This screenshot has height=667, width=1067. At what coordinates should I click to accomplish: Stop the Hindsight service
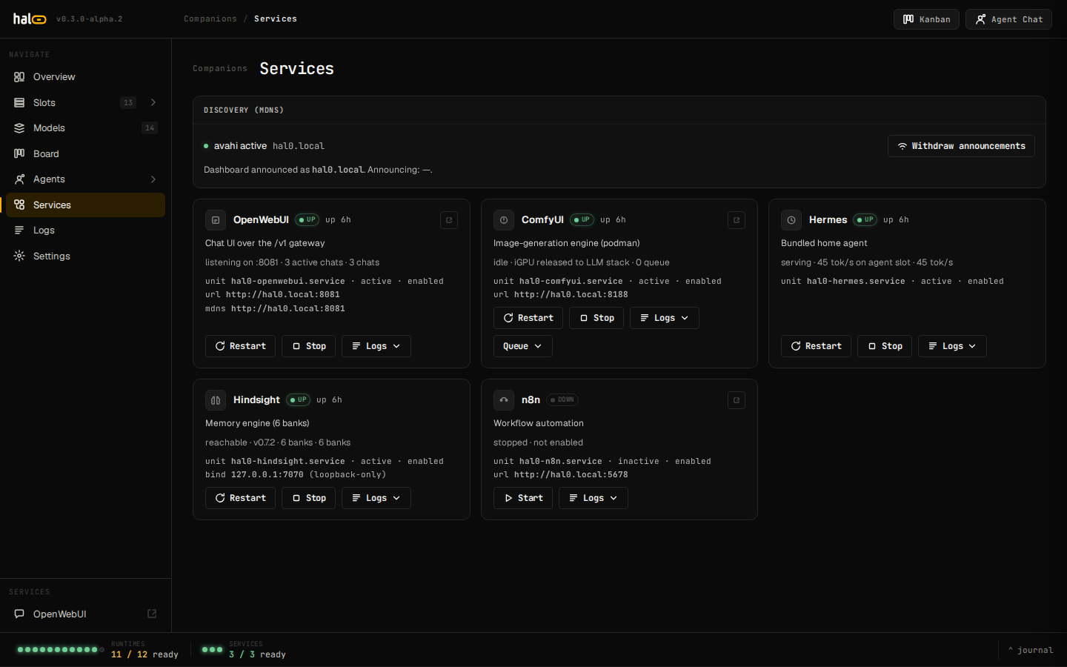(309, 498)
